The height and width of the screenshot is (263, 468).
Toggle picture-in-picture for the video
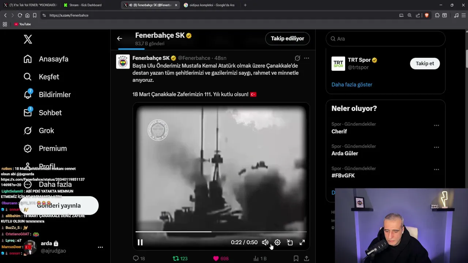(290, 243)
